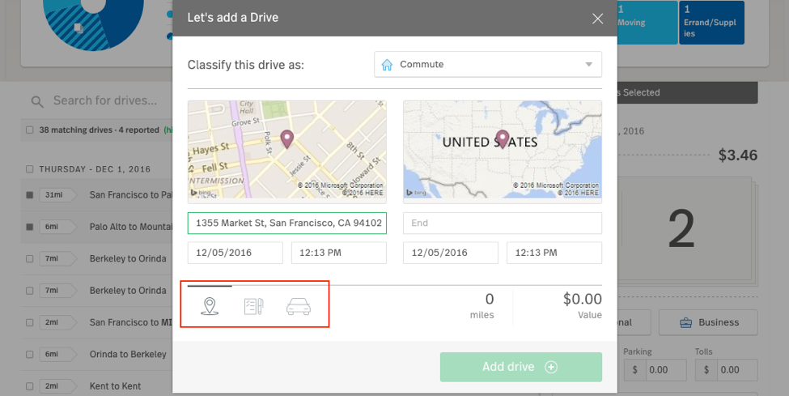Toggle the Thursday Dec 1, 2016 checkbox

(30, 169)
